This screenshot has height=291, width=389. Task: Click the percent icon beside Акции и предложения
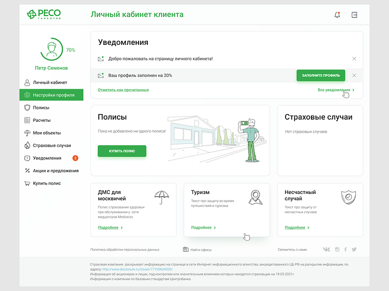tap(27, 170)
